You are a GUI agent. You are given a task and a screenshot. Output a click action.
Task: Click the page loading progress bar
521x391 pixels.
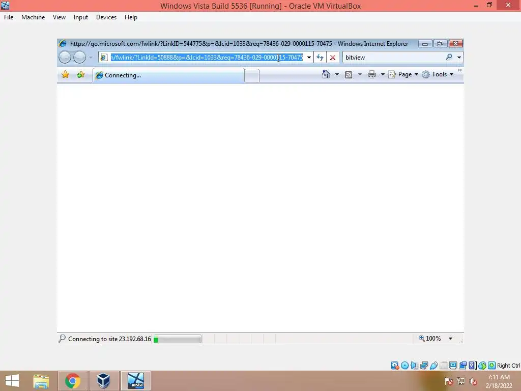click(x=178, y=339)
